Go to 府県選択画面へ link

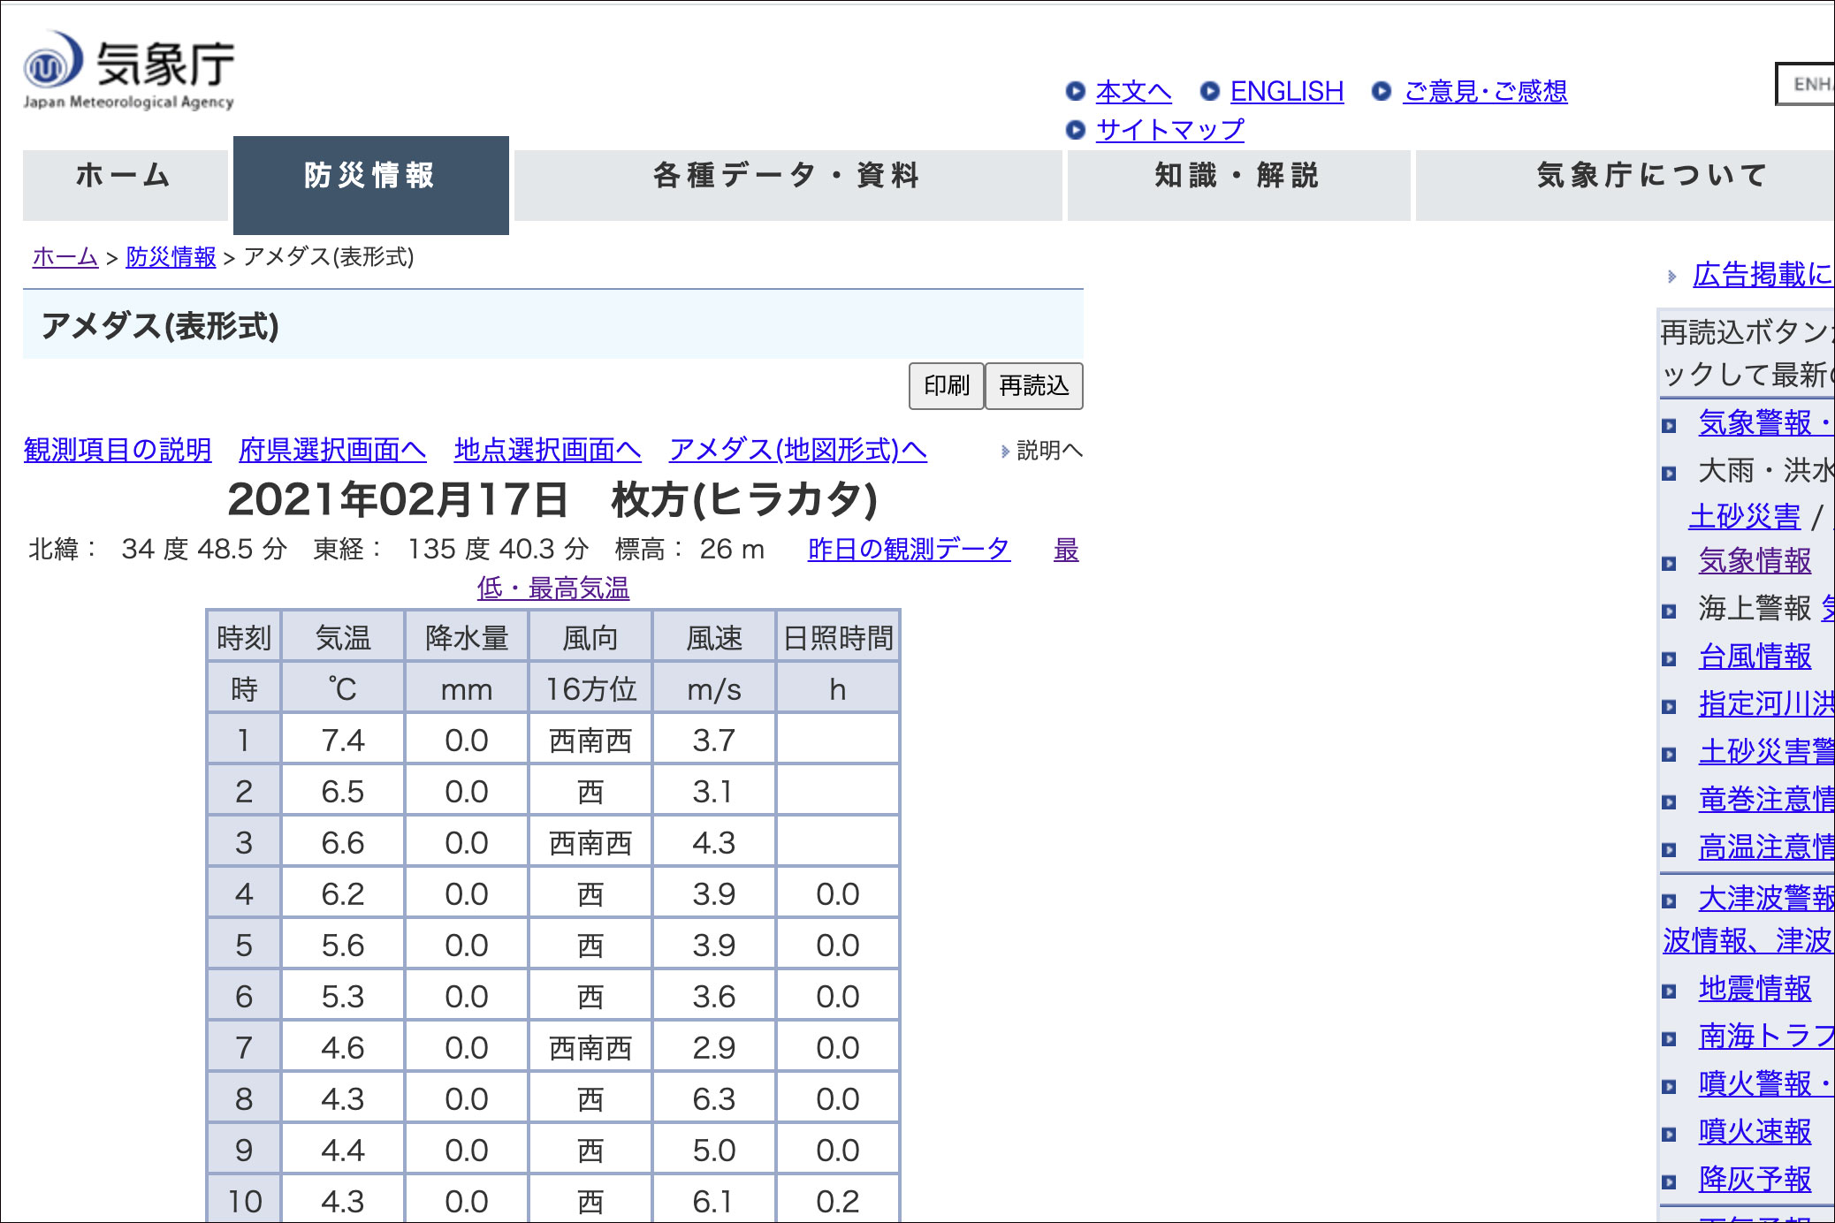332,450
